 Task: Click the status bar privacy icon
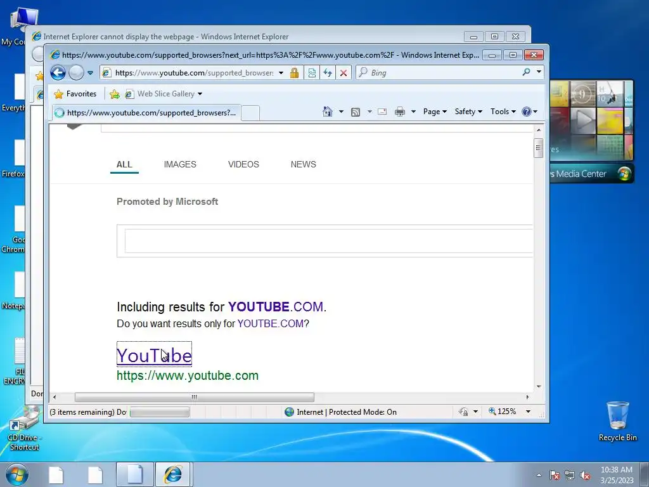tap(463, 412)
